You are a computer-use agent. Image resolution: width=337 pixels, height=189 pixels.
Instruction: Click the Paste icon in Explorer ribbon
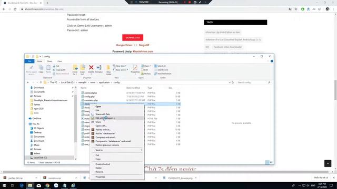pyautogui.click(x=48, y=69)
